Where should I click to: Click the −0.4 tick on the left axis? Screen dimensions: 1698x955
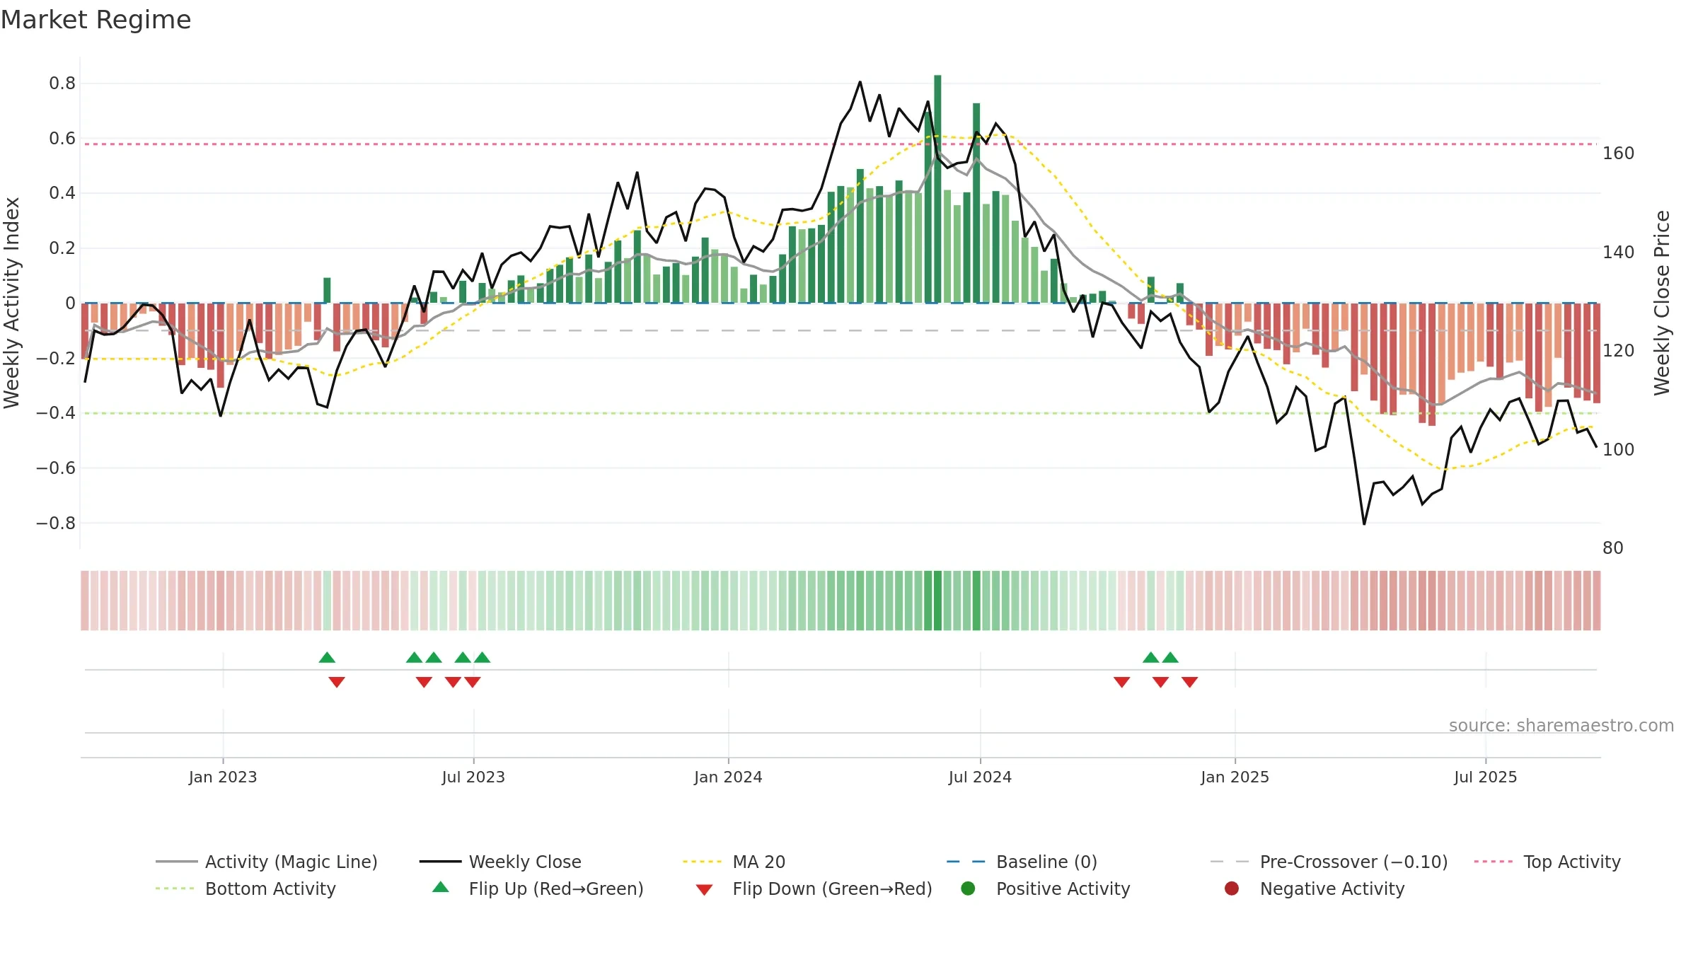[x=56, y=413]
